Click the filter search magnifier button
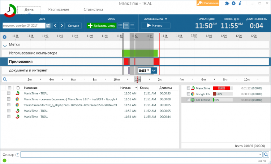271x164 pixels. [266, 155]
